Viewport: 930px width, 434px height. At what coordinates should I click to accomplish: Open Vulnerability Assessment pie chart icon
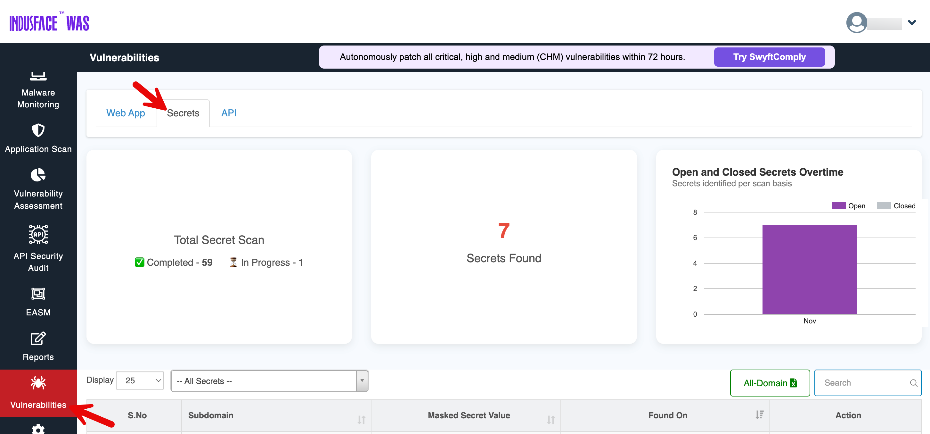[x=38, y=175]
